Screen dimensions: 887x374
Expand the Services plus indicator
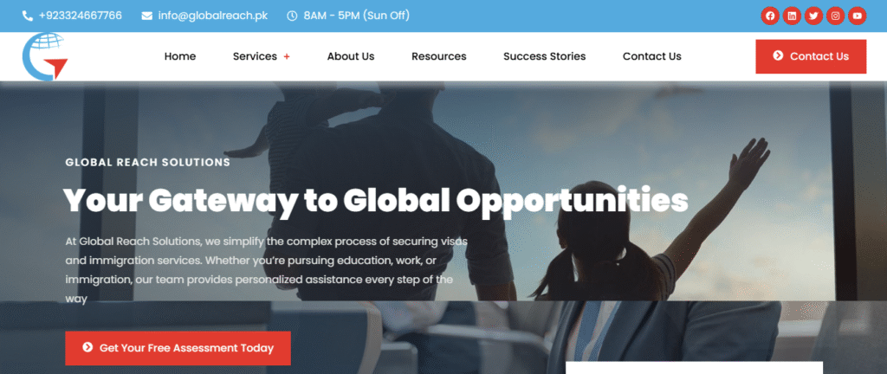pyautogui.click(x=287, y=56)
